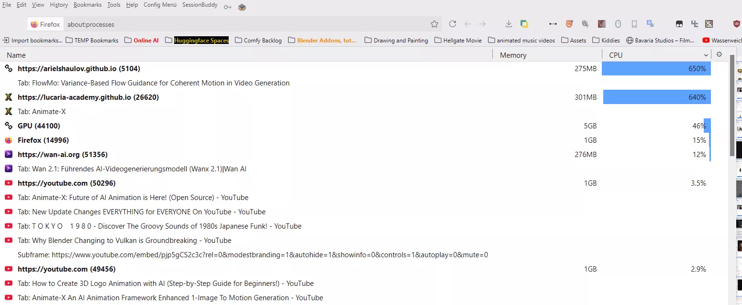Open the uBlock Origin shield icon
742x305 pixels.
pos(737,24)
